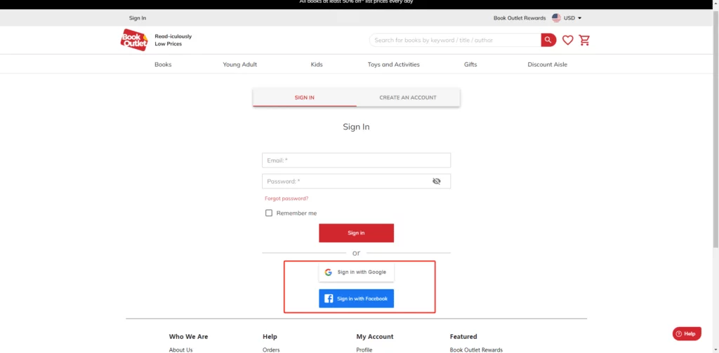Open the wishlist heart icon
The image size is (719, 353).
(567, 40)
